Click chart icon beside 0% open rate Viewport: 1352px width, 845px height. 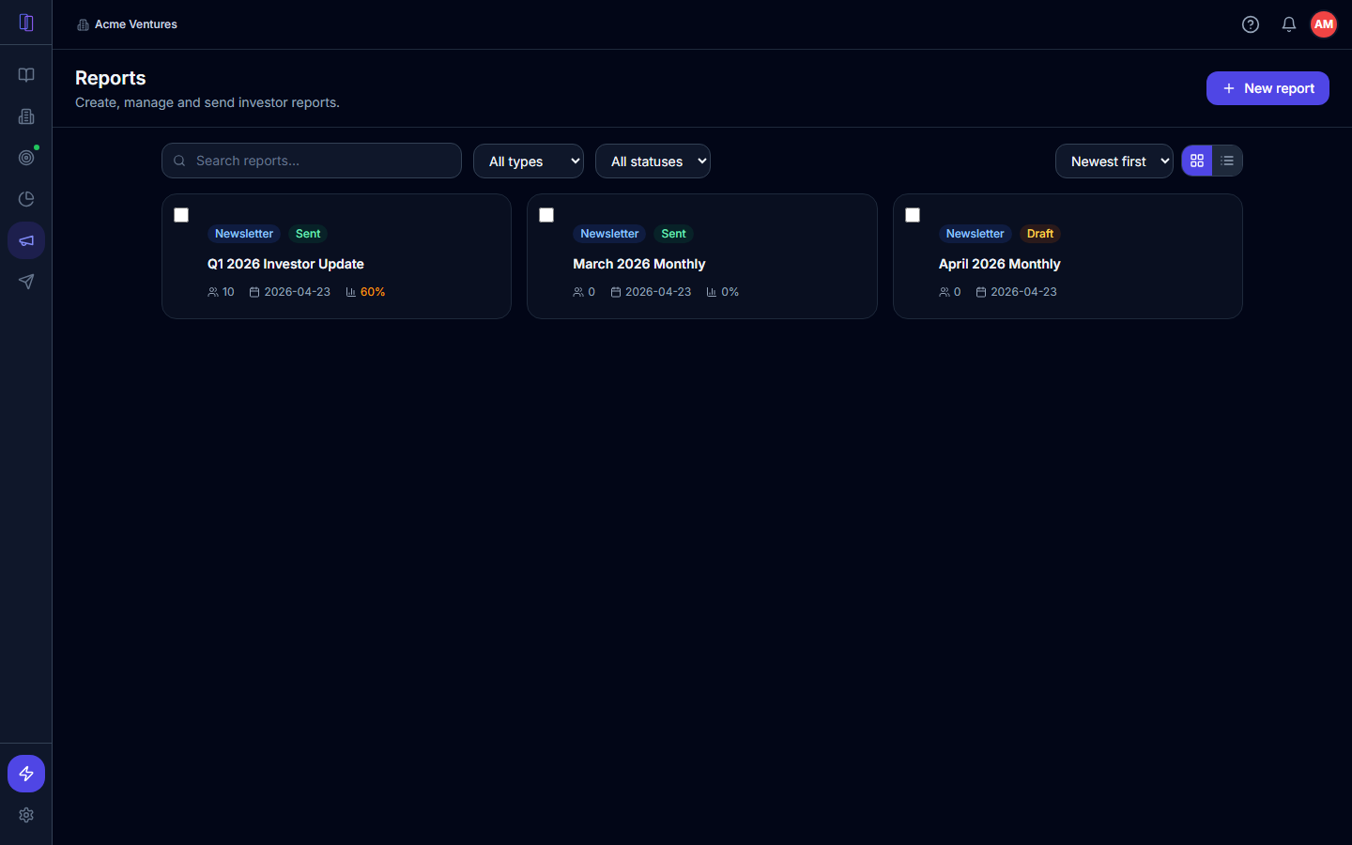click(712, 292)
